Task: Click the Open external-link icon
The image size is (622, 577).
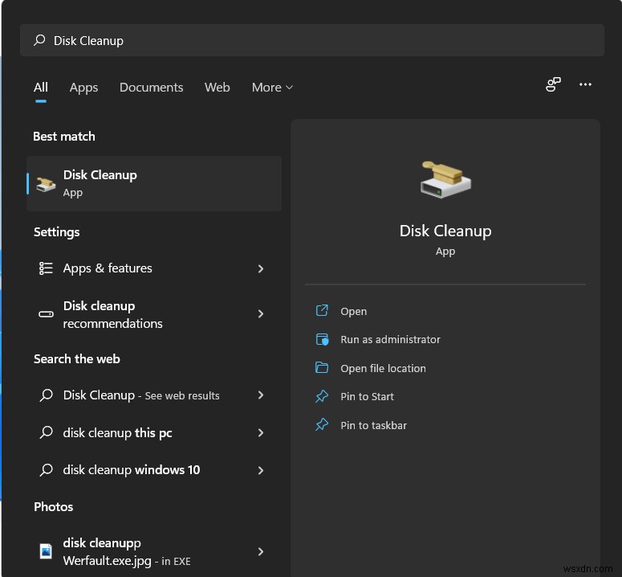Action: [x=322, y=310]
